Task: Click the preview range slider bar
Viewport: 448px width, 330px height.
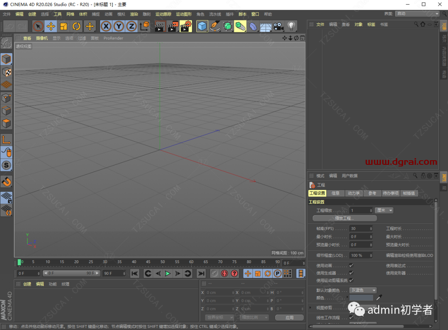Action: (71, 274)
